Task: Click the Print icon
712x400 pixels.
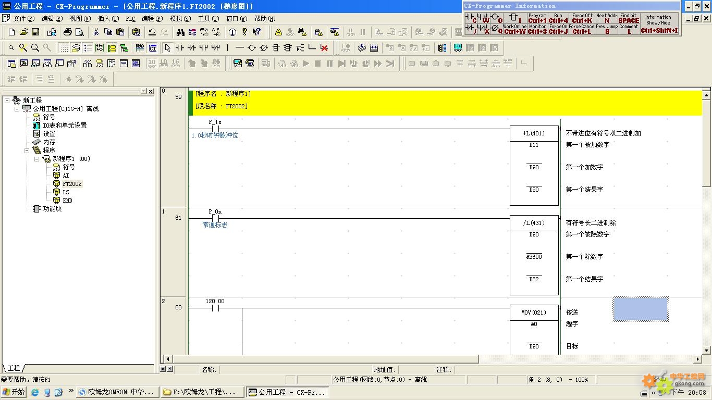Action: coord(68,32)
